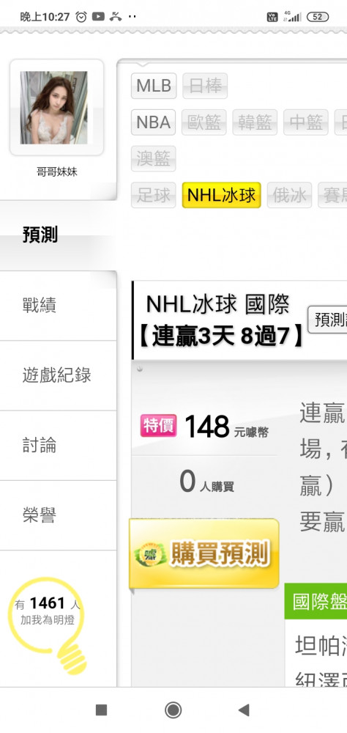Choose the 歐籃 league filter
This screenshot has width=347, height=733.
204,122
